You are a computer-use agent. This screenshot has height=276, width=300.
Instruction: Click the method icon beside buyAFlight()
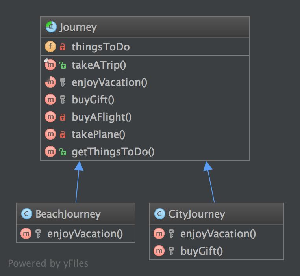coord(50,117)
